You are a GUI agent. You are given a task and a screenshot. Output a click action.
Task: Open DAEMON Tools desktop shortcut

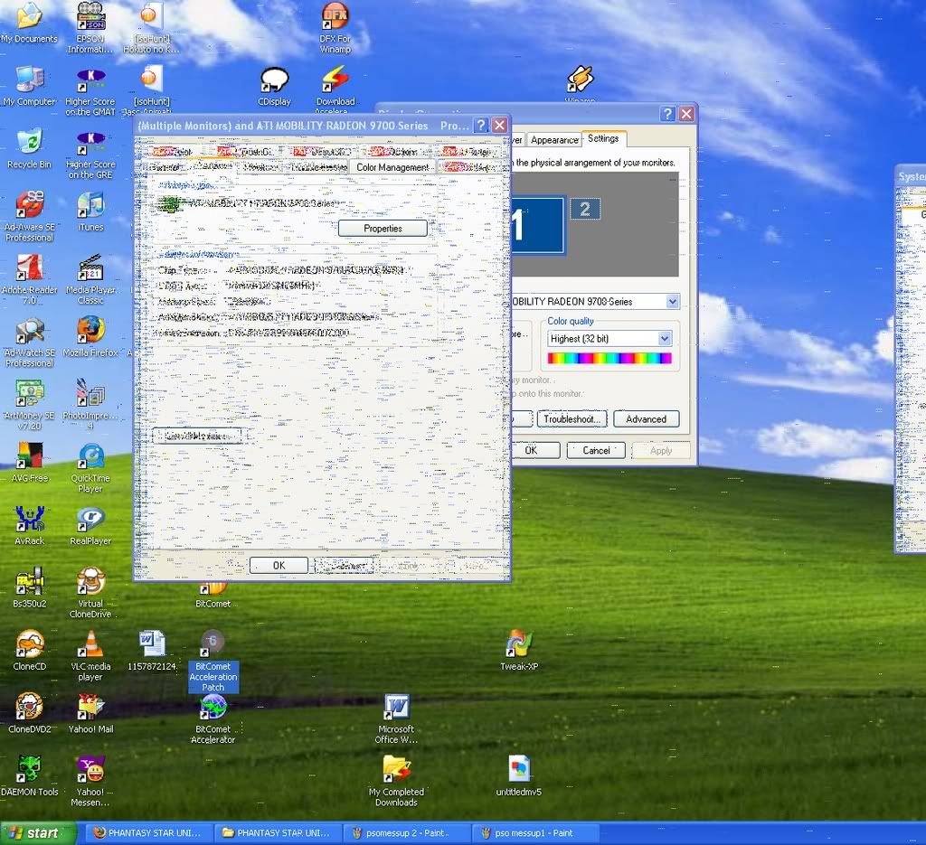point(29,776)
